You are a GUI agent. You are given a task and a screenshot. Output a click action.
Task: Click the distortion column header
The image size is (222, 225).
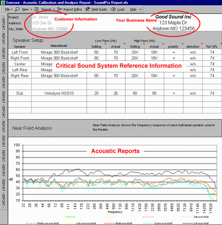point(193,47)
